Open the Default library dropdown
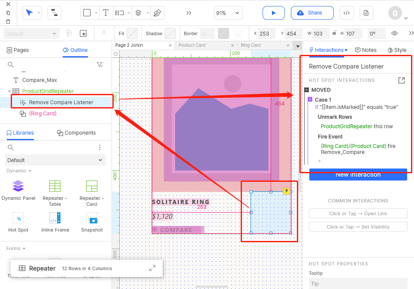 pos(55,160)
